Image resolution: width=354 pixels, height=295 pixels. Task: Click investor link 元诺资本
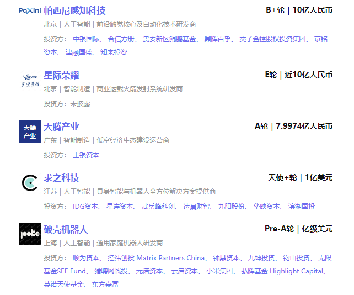[149, 271]
